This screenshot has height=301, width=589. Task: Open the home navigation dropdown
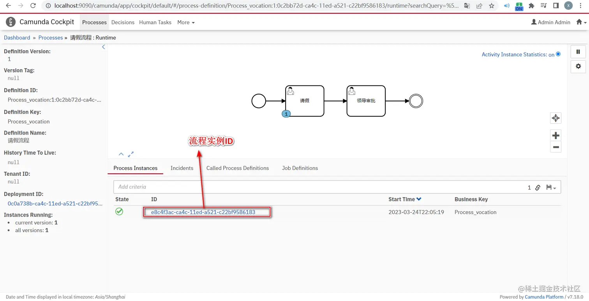[x=581, y=22]
